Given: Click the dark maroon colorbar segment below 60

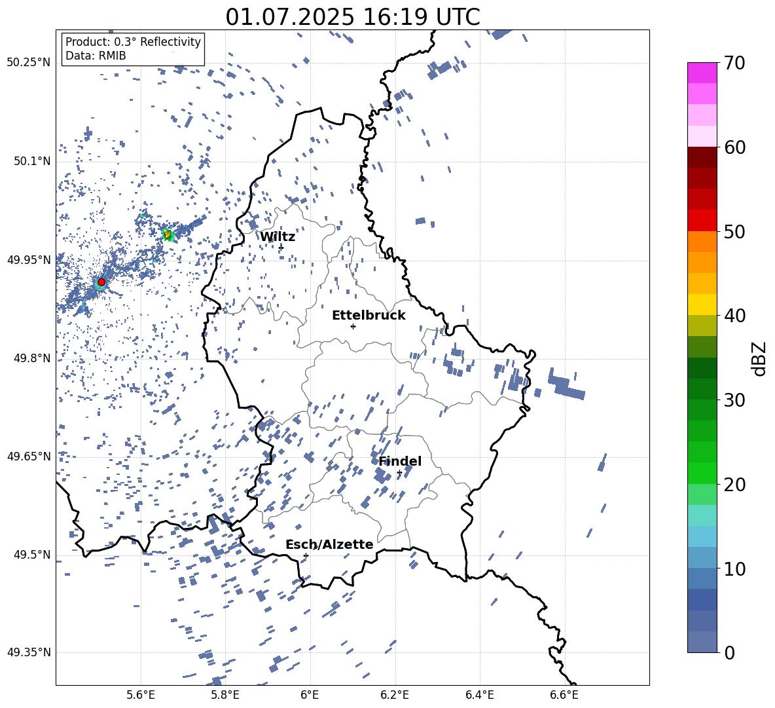Looking at the screenshot, I should tap(702, 157).
